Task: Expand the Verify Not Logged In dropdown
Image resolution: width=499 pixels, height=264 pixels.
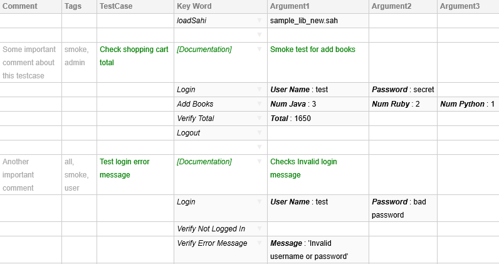Action: (x=260, y=229)
